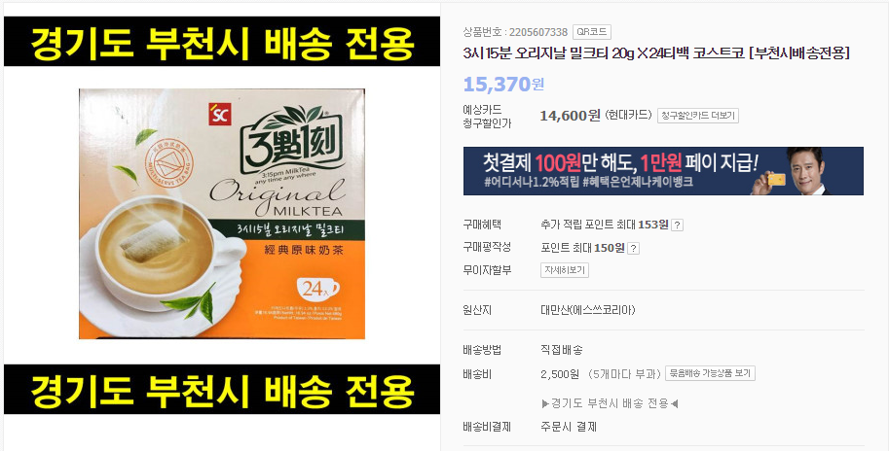
Task: Open the QR코드 button
Action: pyautogui.click(x=591, y=32)
